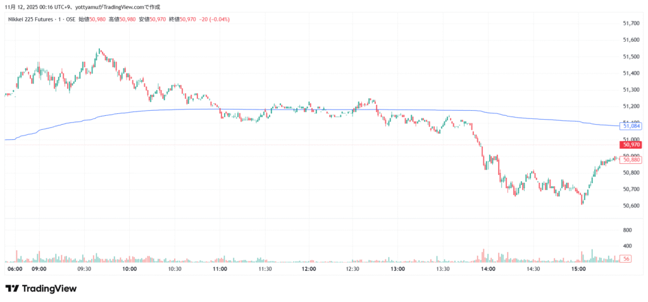Select the 11:00 time axis label
This screenshot has height=302, width=648.
(x=220, y=269)
